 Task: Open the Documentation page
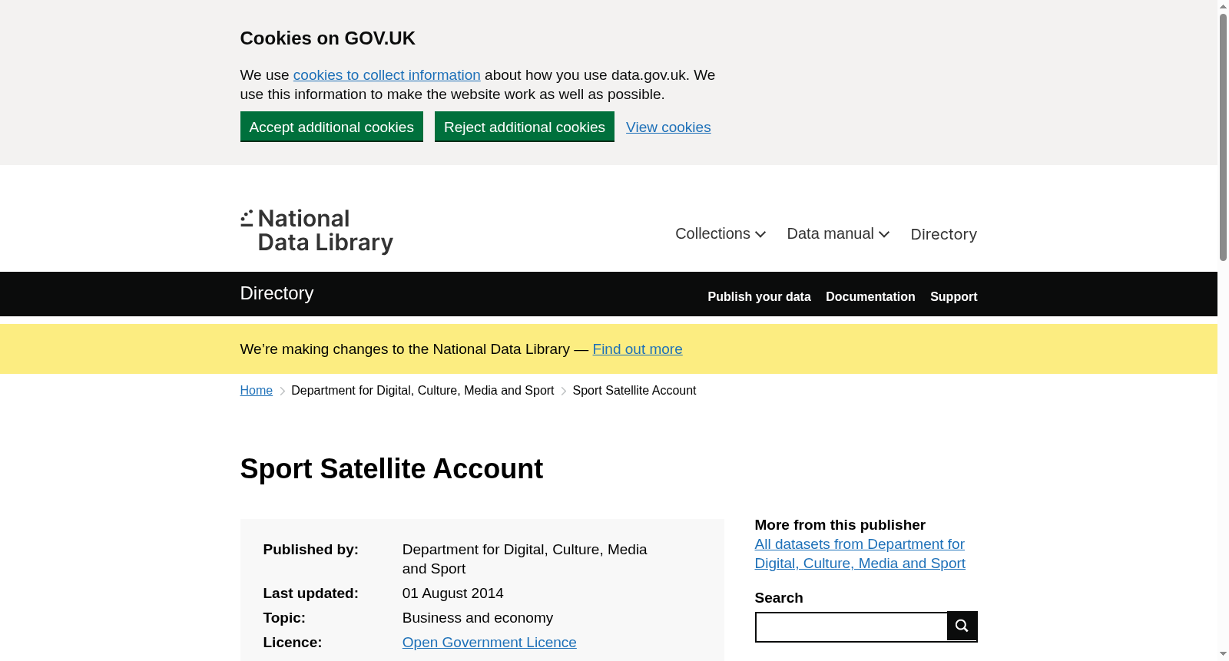click(870, 296)
